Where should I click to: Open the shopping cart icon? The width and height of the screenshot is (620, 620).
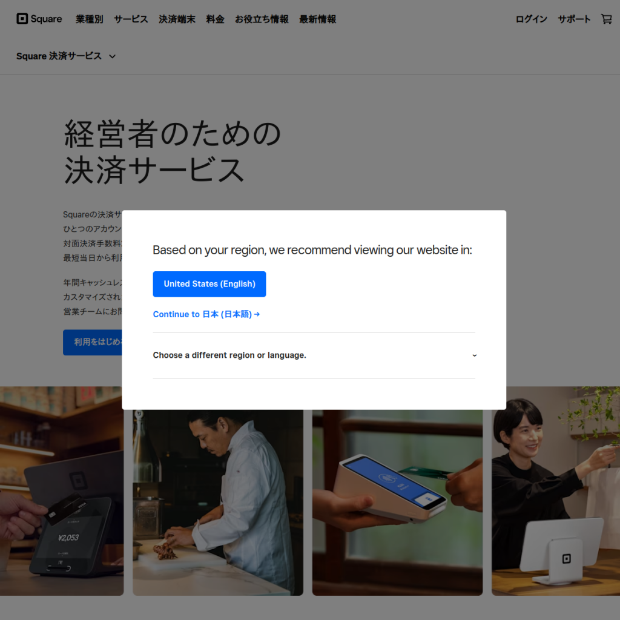click(606, 19)
